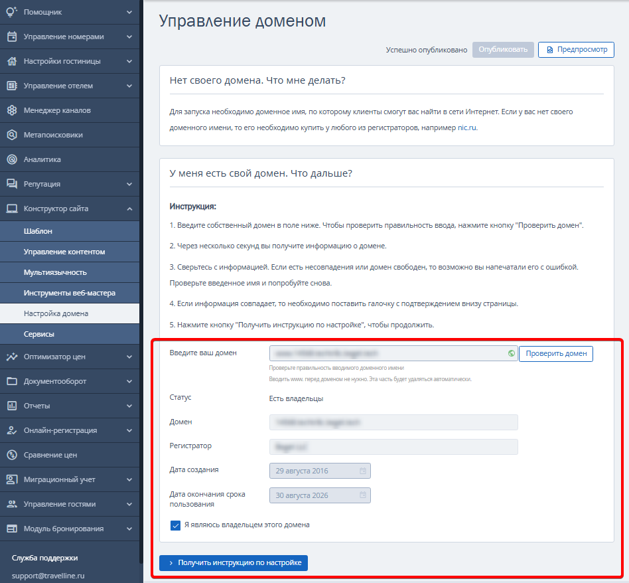The height and width of the screenshot is (583, 629).
Task: Click the house icon for Настройки гостиницы
Action: (12, 61)
